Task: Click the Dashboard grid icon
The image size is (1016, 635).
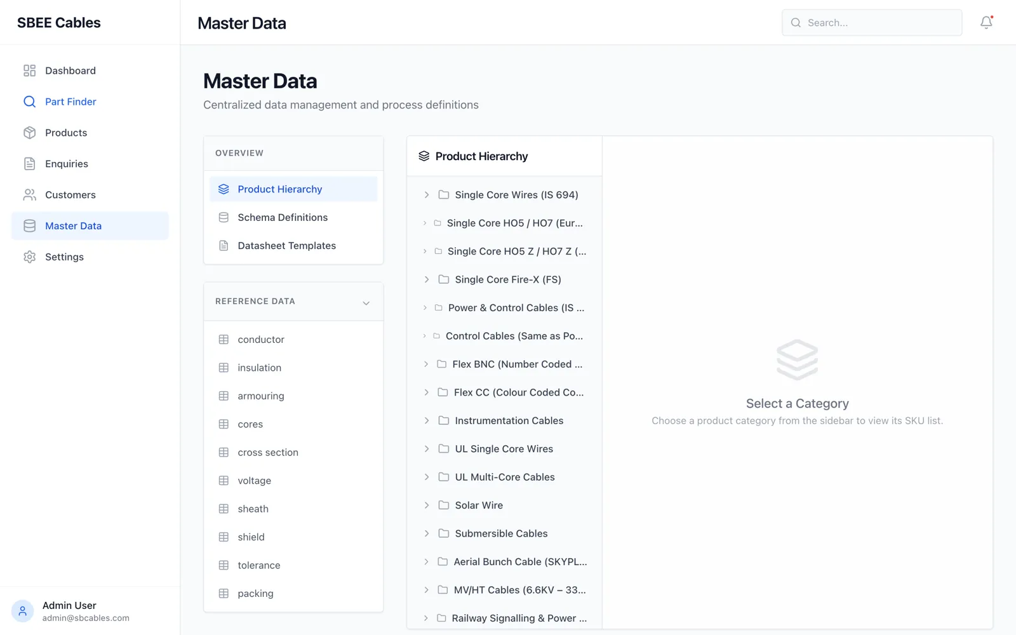Action: click(29, 70)
